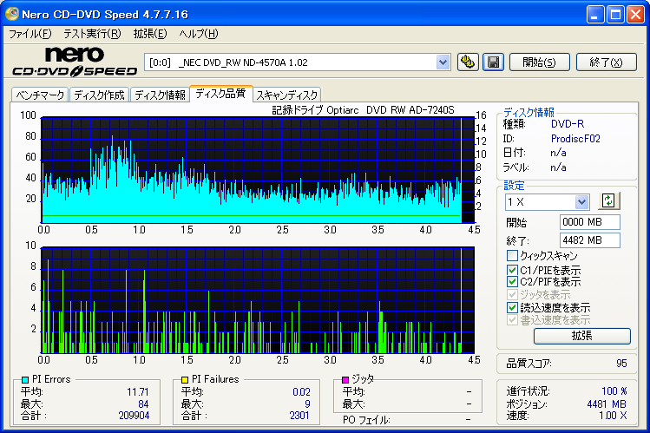Open the 拡張(E) menu

[x=150, y=34]
